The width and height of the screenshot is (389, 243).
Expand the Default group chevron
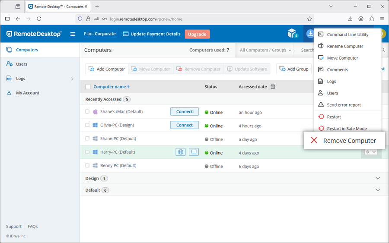[378, 190]
